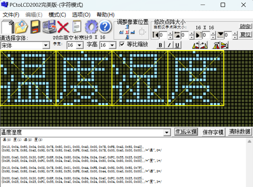Open settings via the gear icon

(x=91, y=27)
